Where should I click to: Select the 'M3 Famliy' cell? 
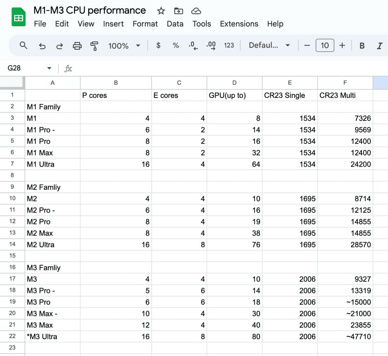(53, 268)
